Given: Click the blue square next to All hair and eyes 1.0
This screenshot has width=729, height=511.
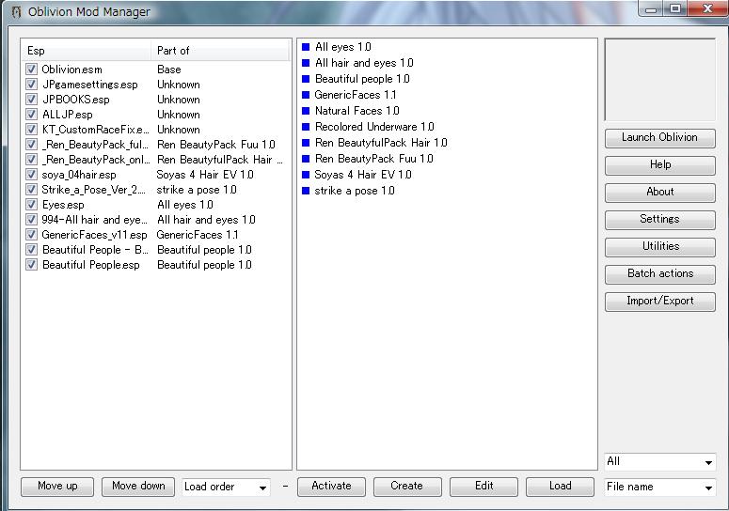Looking at the screenshot, I should click(x=306, y=63).
